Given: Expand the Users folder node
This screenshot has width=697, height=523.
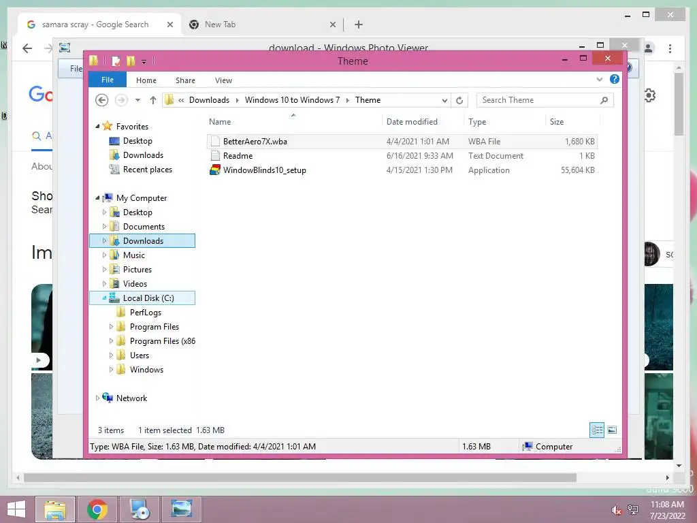Looking at the screenshot, I should tap(111, 355).
